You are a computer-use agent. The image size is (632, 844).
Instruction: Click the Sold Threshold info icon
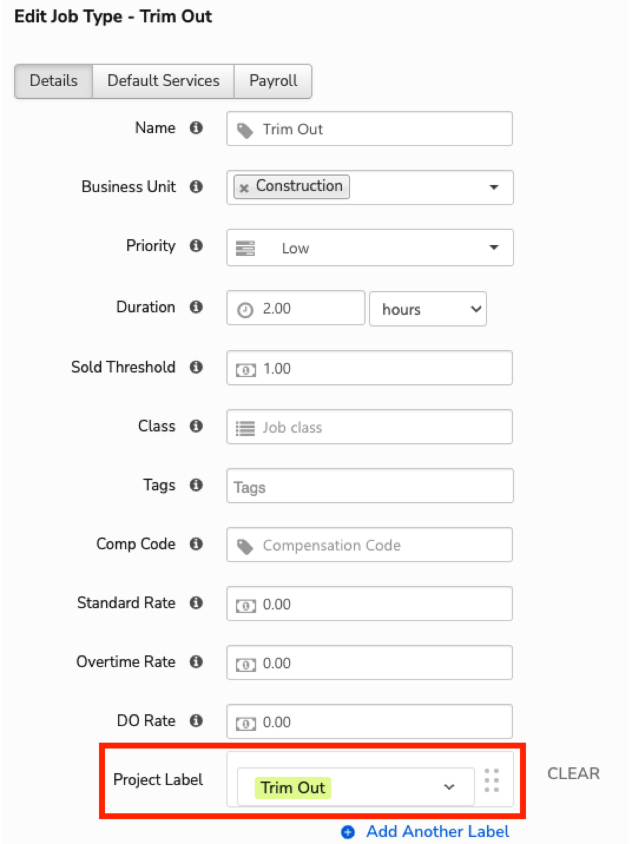point(196,367)
